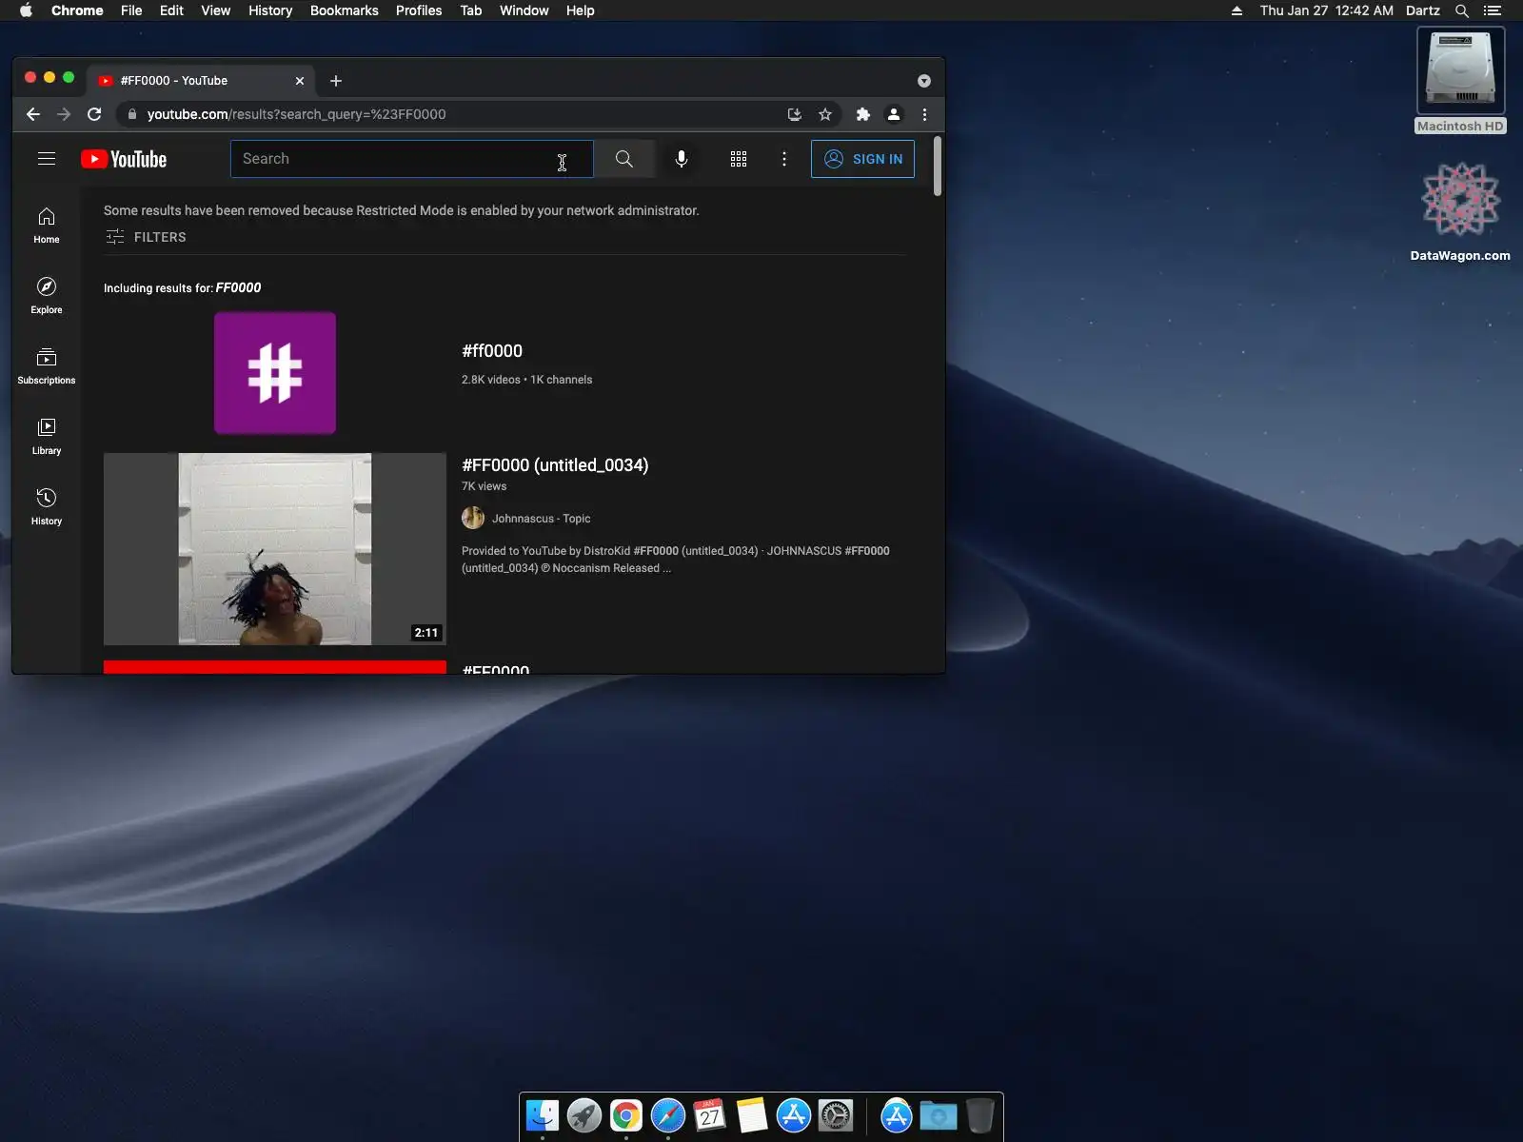This screenshot has width=1523, height=1142.
Task: Open Chrome's three-dot customize menu
Action: pos(924,114)
